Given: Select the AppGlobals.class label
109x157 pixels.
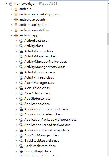Looking at the screenshot, I should point(37,99).
